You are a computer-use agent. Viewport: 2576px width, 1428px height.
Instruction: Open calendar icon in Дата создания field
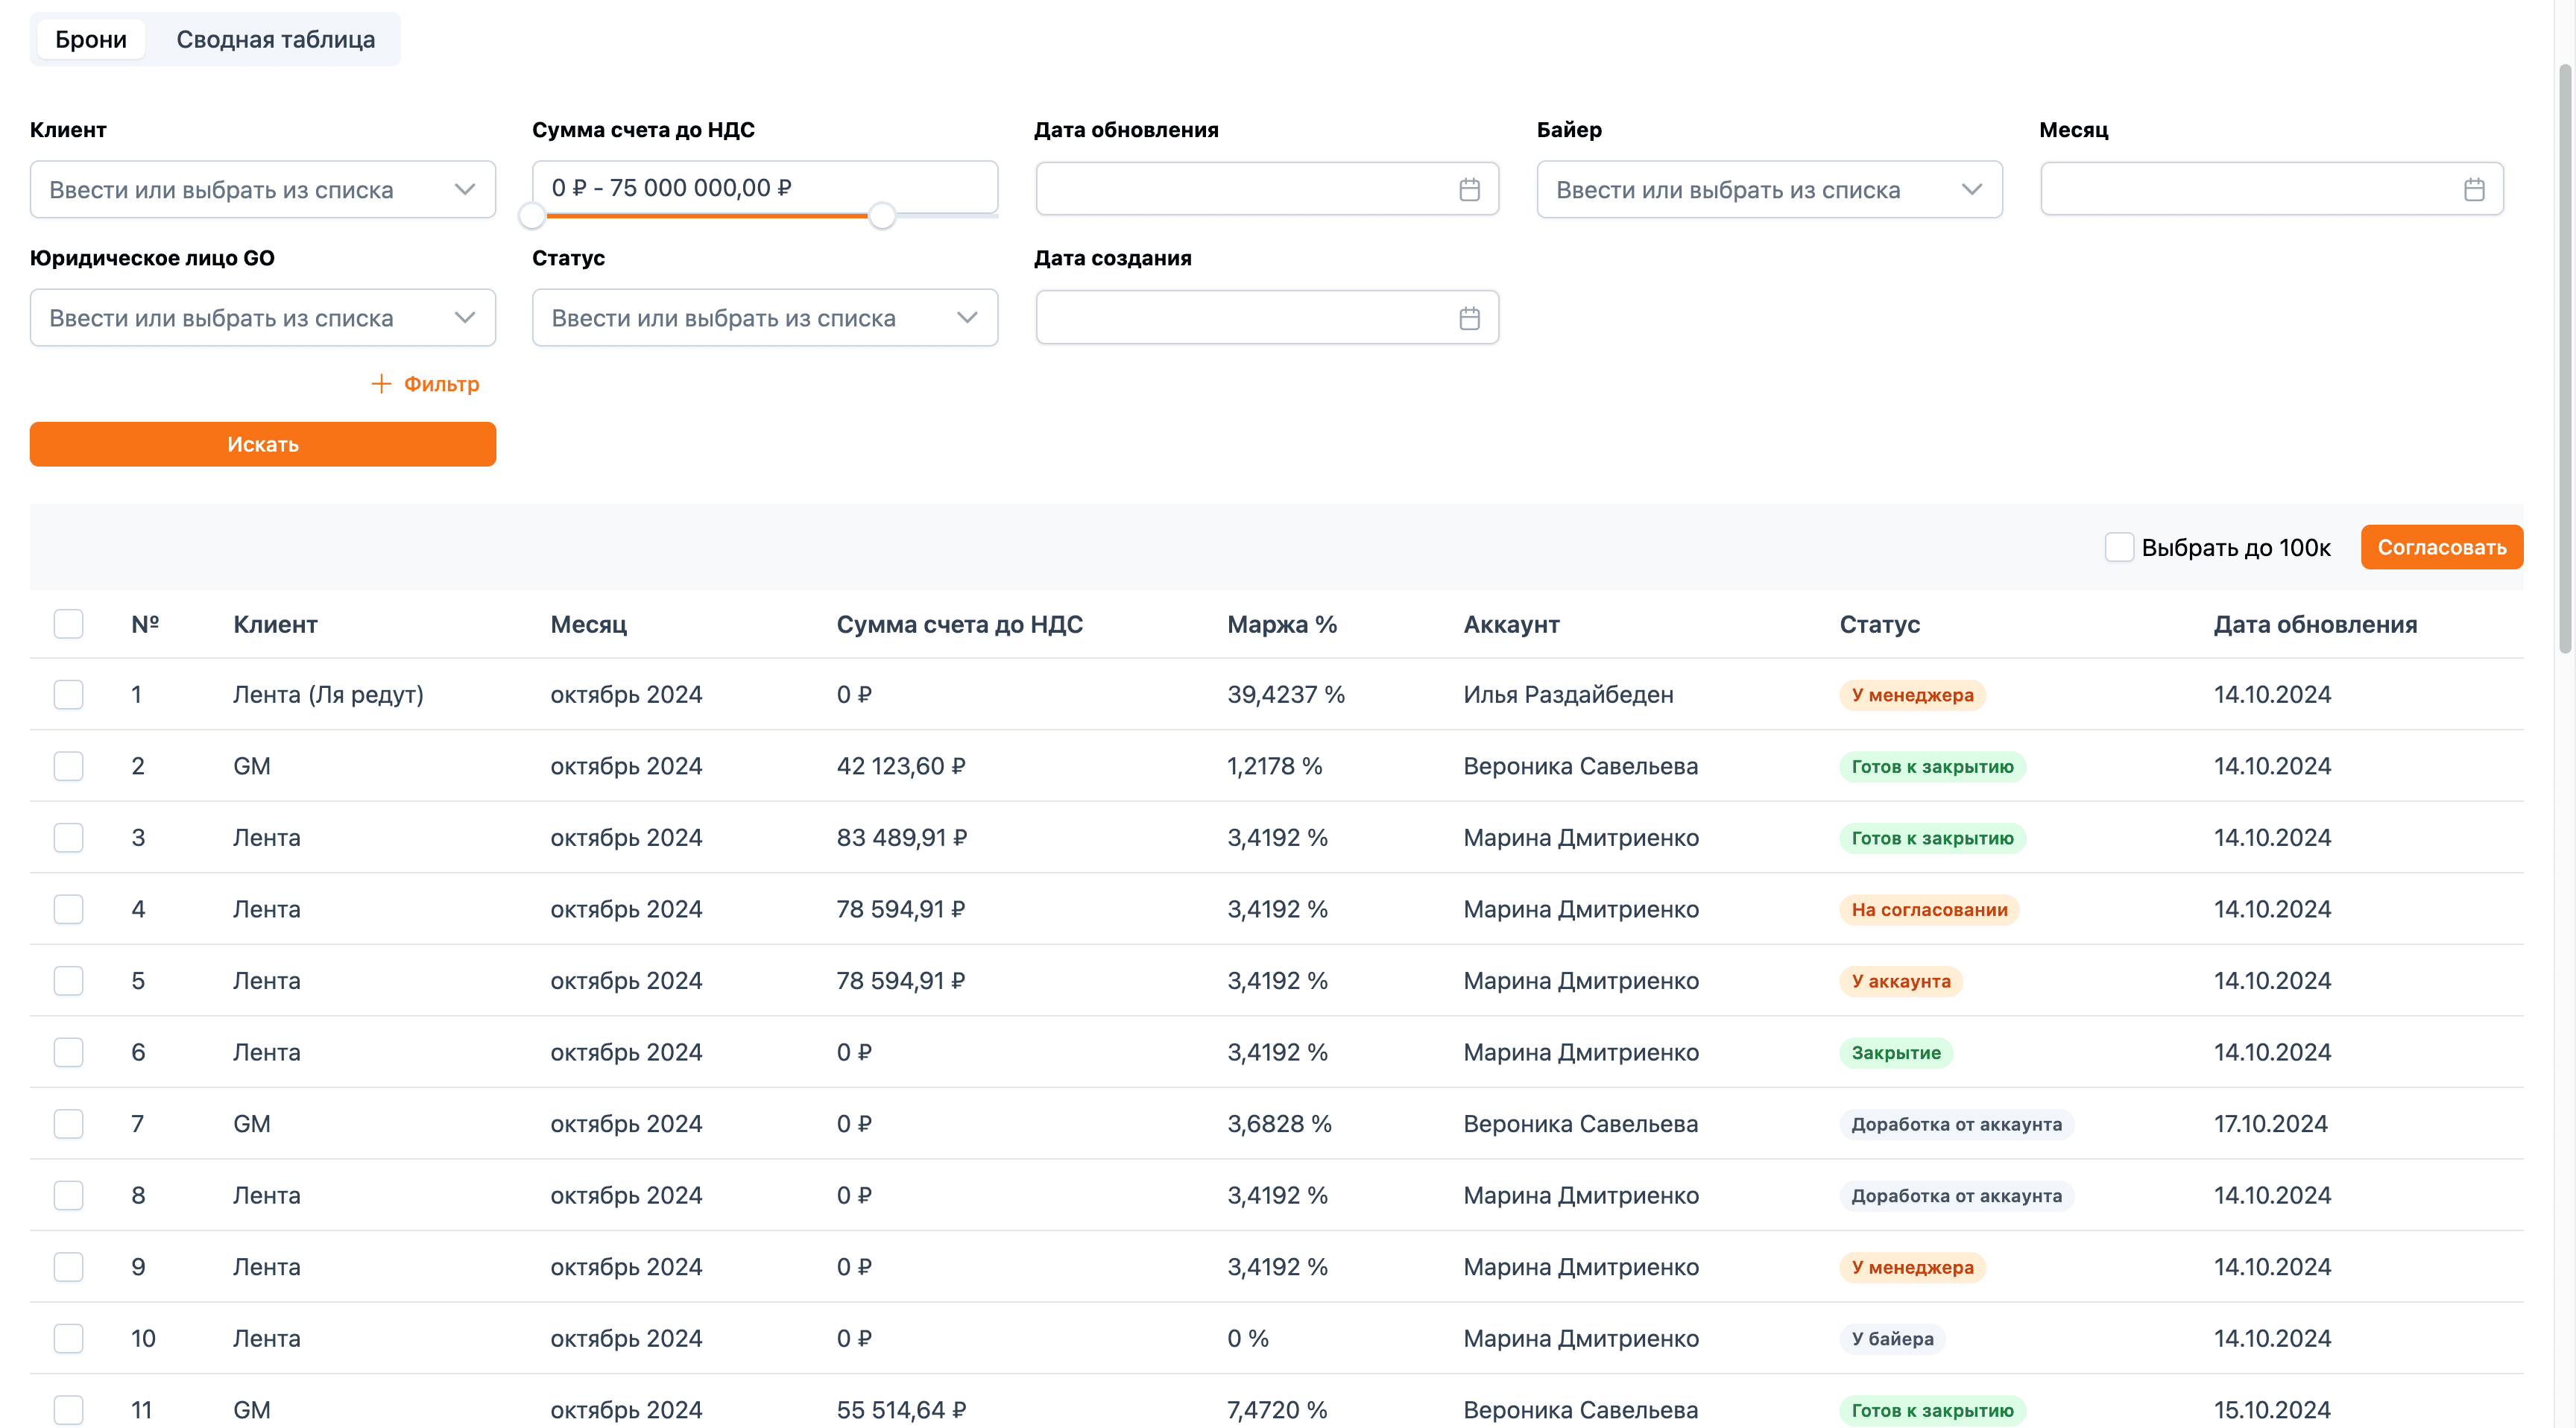click(1469, 318)
